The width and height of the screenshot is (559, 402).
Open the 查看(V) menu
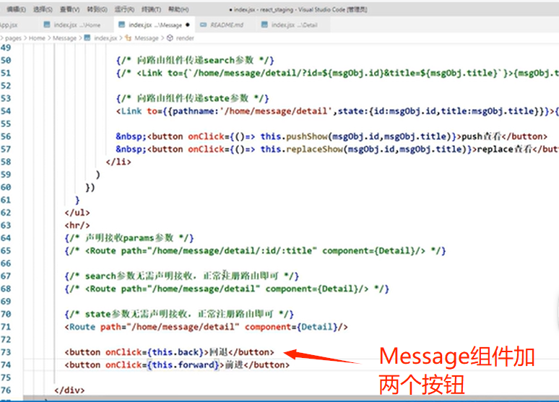tap(70, 9)
